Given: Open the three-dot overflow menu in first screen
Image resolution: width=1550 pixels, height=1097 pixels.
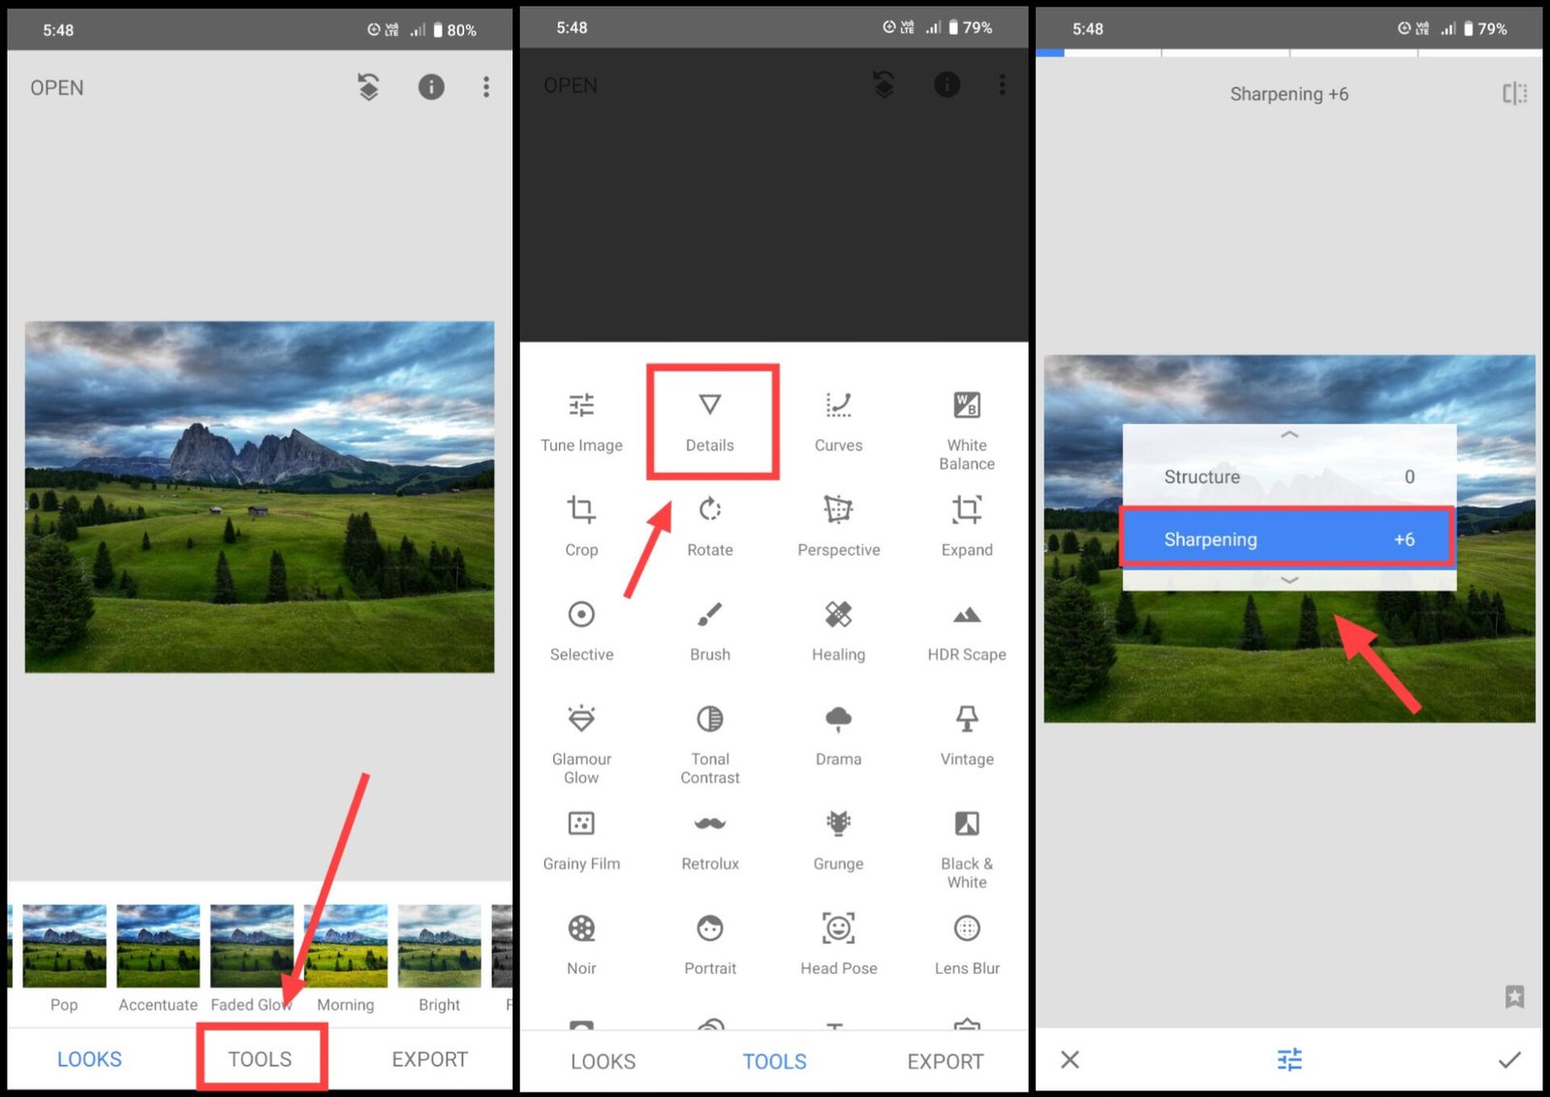Looking at the screenshot, I should pos(486,87).
